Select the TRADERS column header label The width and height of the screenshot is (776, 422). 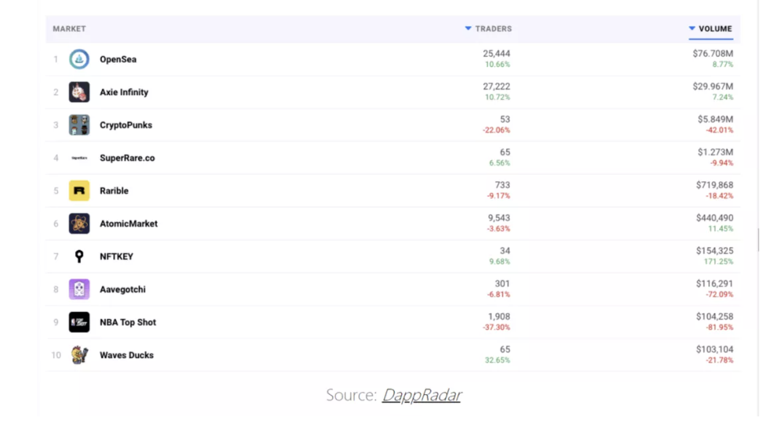click(x=493, y=29)
